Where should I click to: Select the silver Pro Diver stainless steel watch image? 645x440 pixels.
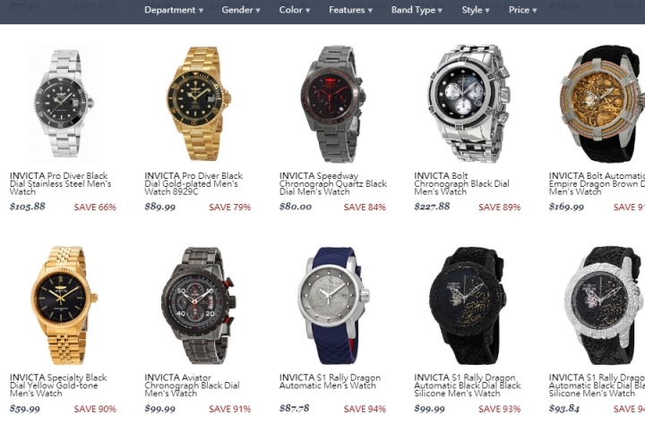click(64, 104)
